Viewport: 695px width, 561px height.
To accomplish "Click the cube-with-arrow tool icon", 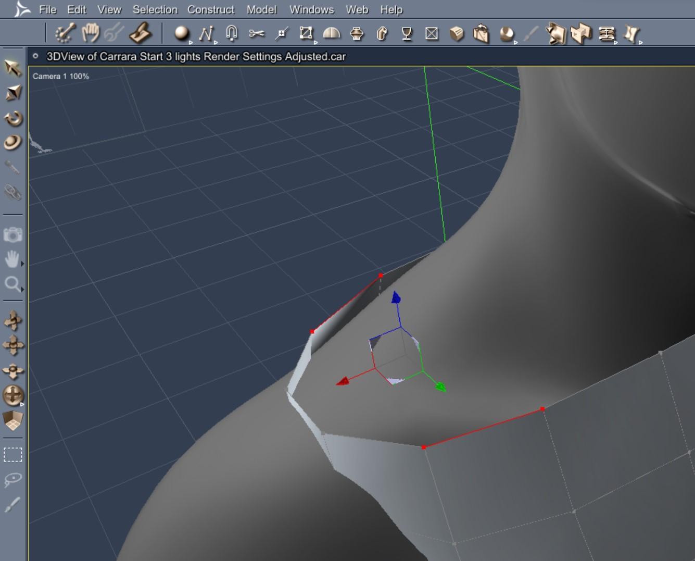I will coord(481,33).
